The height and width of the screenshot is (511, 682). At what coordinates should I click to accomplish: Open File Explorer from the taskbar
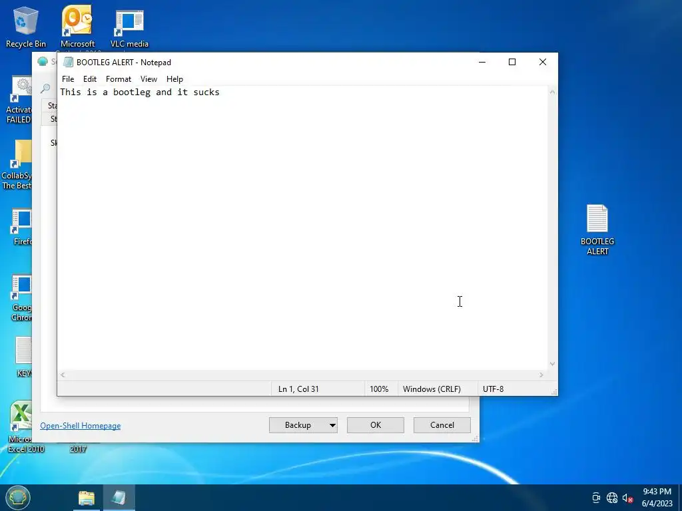point(86,498)
